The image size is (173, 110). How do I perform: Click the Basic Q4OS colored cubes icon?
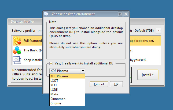pyautogui.click(x=17, y=50)
